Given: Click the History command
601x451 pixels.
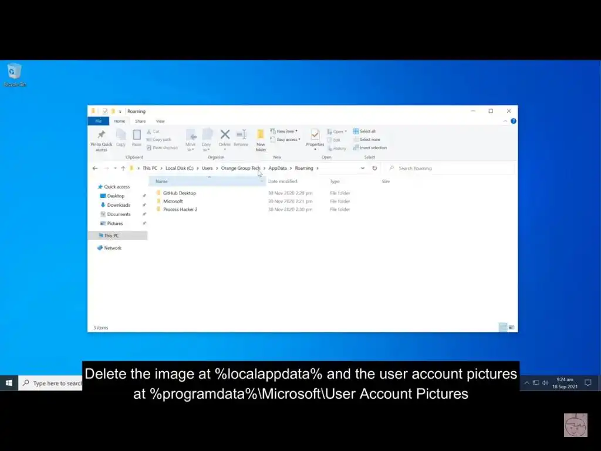Looking at the screenshot, I should click(337, 149).
